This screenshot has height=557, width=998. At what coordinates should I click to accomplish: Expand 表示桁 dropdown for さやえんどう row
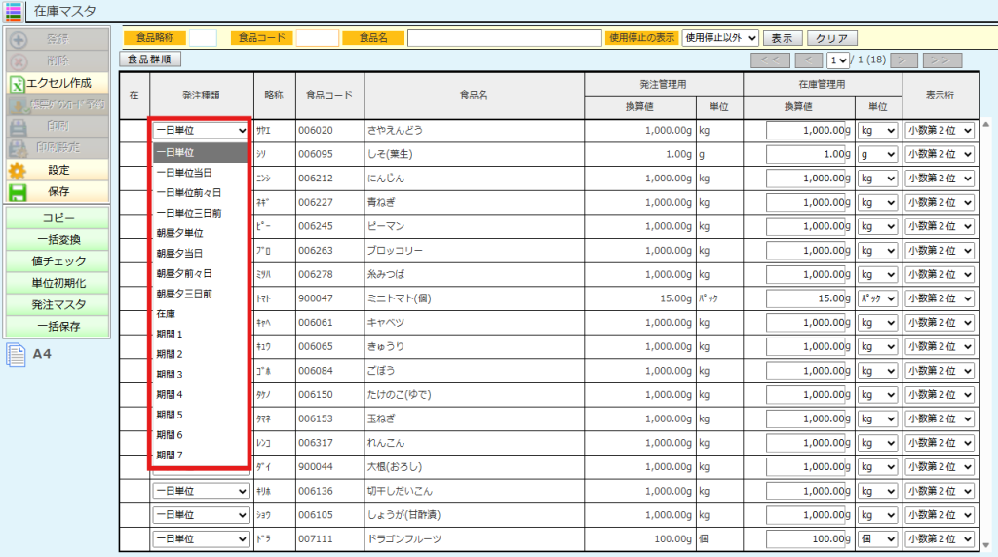[x=939, y=129]
